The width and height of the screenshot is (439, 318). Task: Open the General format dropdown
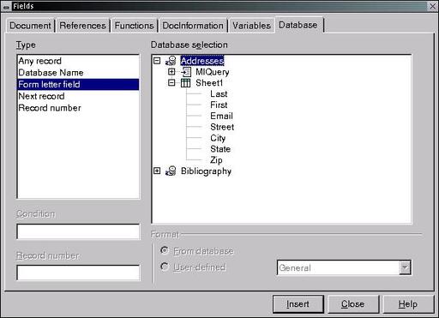(405, 267)
